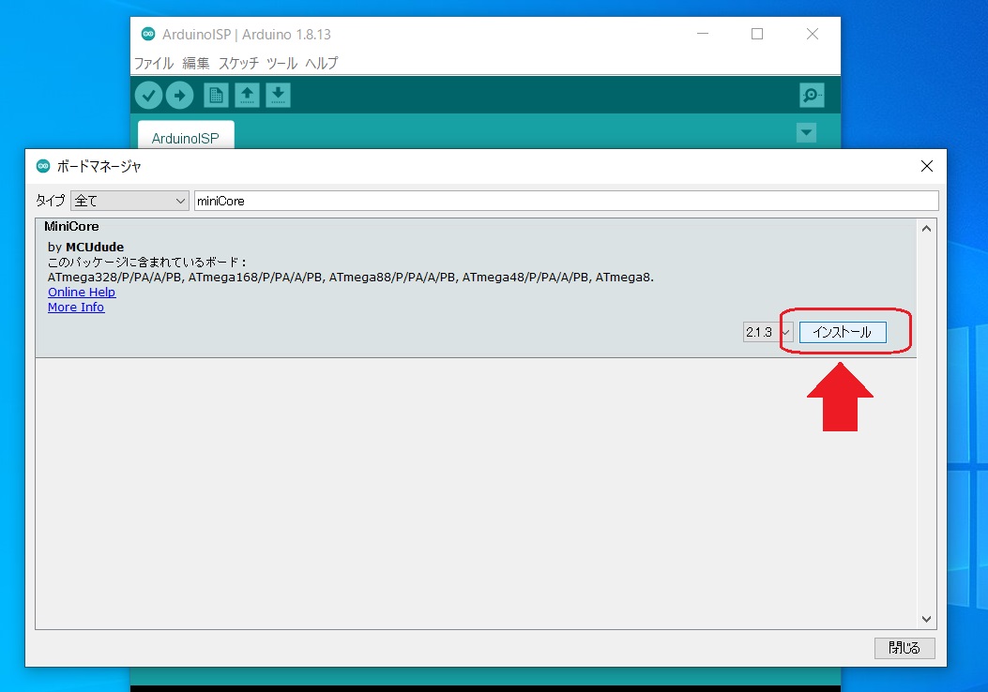Click the Arduino logo in ボードマネージャ title

coord(43,166)
